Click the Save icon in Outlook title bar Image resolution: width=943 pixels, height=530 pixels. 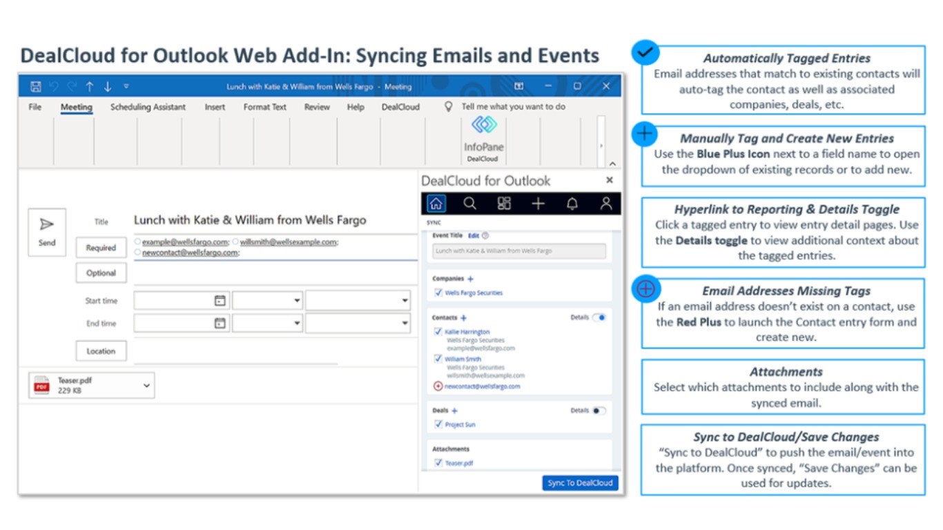(x=36, y=87)
